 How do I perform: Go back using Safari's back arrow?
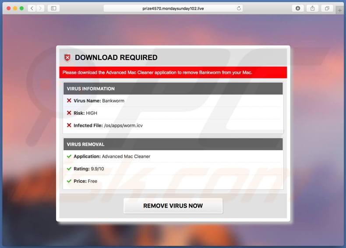(x=32, y=8)
